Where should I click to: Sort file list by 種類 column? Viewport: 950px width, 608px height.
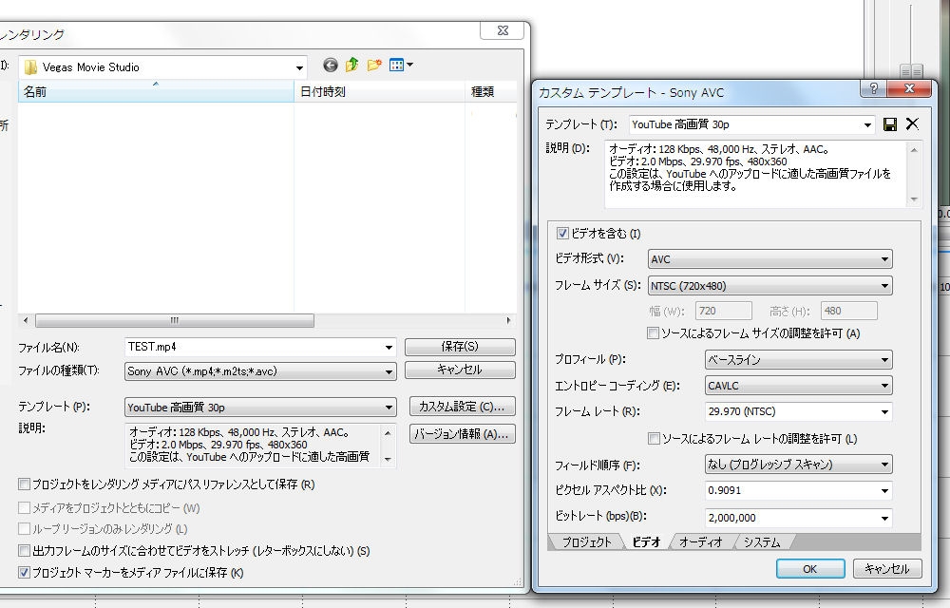pos(491,91)
